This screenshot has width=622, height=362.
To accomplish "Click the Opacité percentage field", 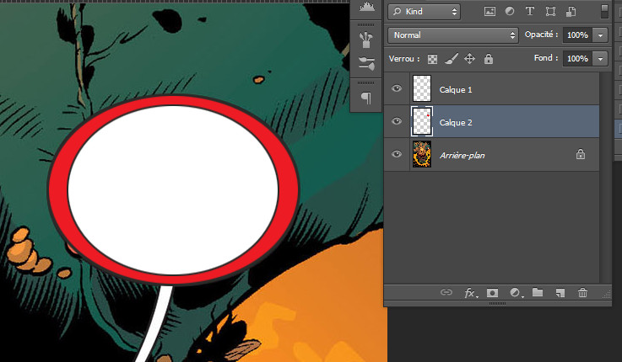I will click(577, 35).
